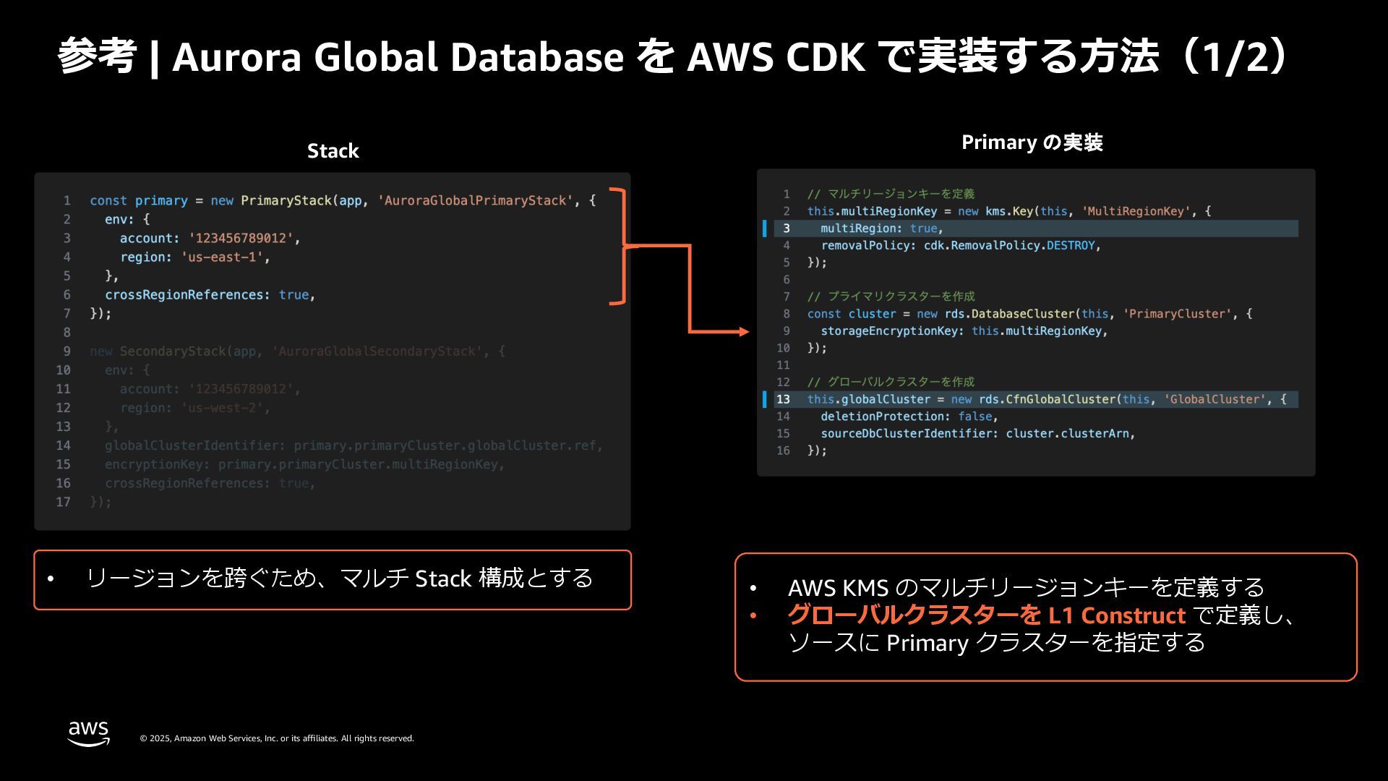
Task: Click 'const primary = new PrimaryStack' code line
Action: (x=343, y=200)
